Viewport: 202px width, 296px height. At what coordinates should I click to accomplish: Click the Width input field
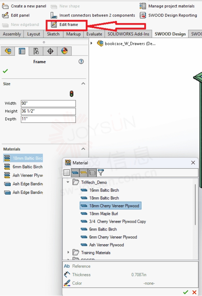tap(48, 103)
